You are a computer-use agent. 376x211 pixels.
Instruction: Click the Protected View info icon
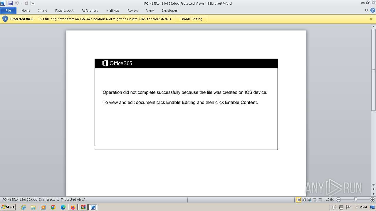(5, 19)
